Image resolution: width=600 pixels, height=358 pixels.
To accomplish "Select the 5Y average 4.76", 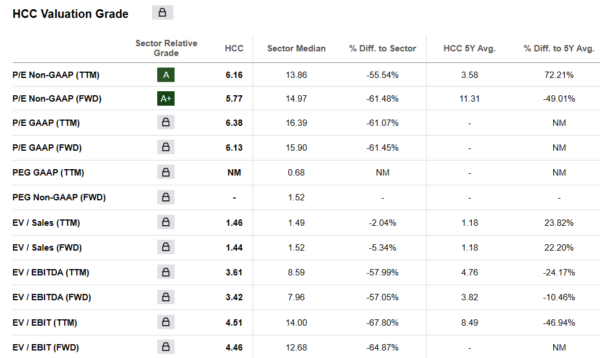I will pyautogui.click(x=469, y=273).
